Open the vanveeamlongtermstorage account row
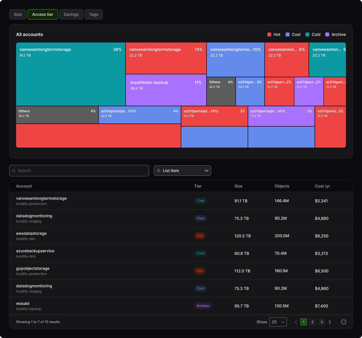 [x=181, y=201]
